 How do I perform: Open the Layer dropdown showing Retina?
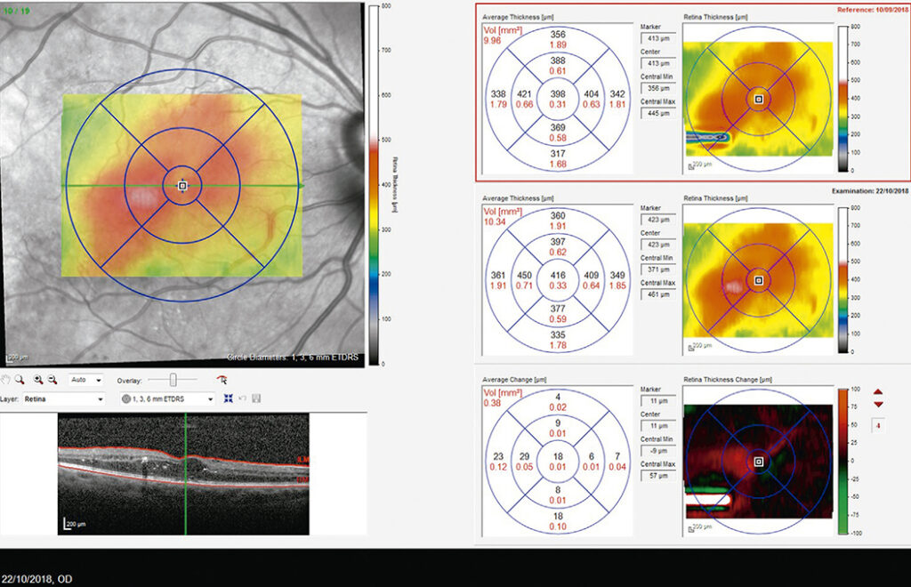point(62,399)
